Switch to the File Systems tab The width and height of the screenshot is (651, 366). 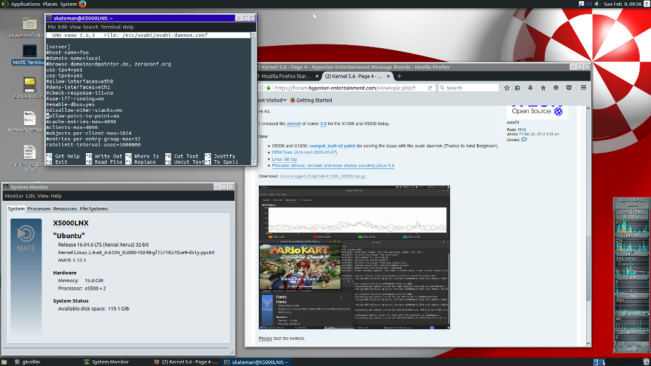point(93,208)
